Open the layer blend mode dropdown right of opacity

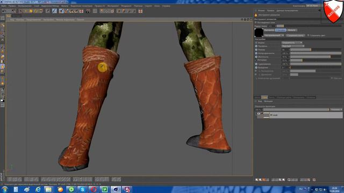(336, 109)
